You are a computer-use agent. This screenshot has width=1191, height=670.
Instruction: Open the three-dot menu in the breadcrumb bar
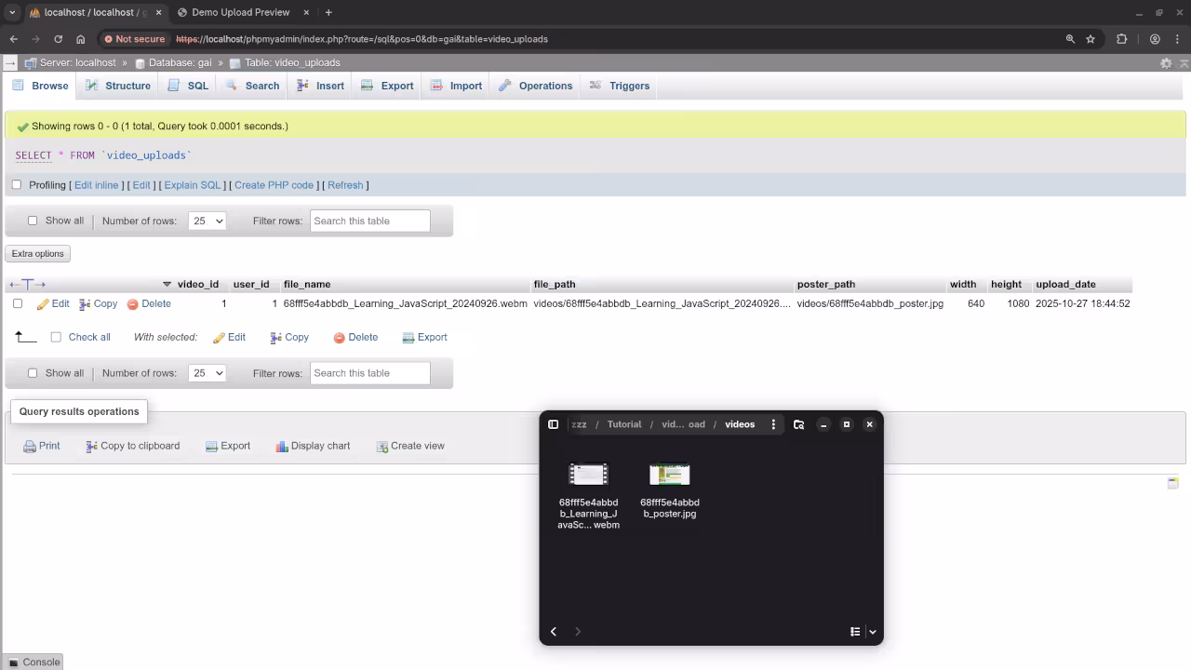tap(773, 423)
